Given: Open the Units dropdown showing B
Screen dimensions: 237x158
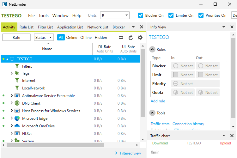Looking at the screenshot, I should 115,15.
